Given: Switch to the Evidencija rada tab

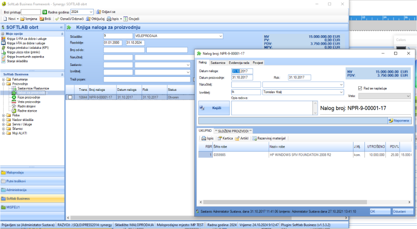Looking at the screenshot, I should (240, 62).
